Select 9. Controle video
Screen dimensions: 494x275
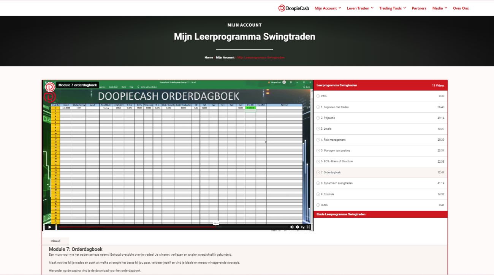point(380,194)
